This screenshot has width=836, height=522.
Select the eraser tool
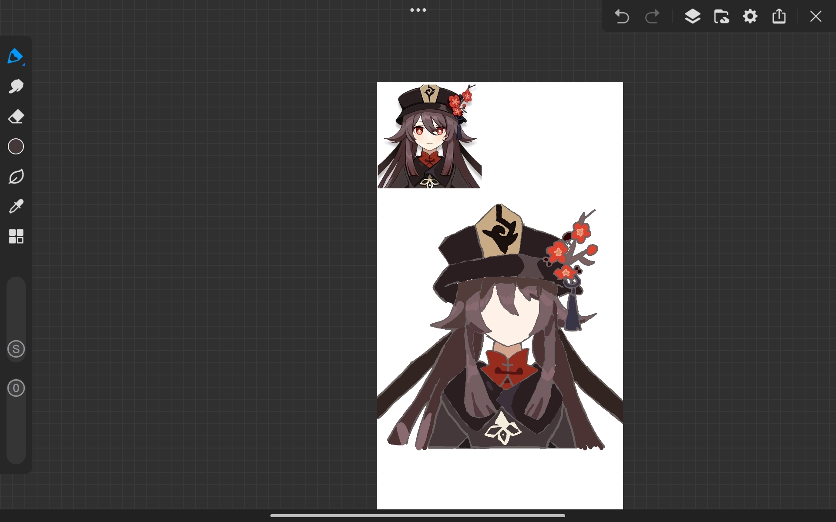[16, 117]
